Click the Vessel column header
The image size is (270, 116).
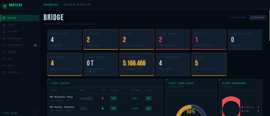pyautogui.click(x=54, y=90)
